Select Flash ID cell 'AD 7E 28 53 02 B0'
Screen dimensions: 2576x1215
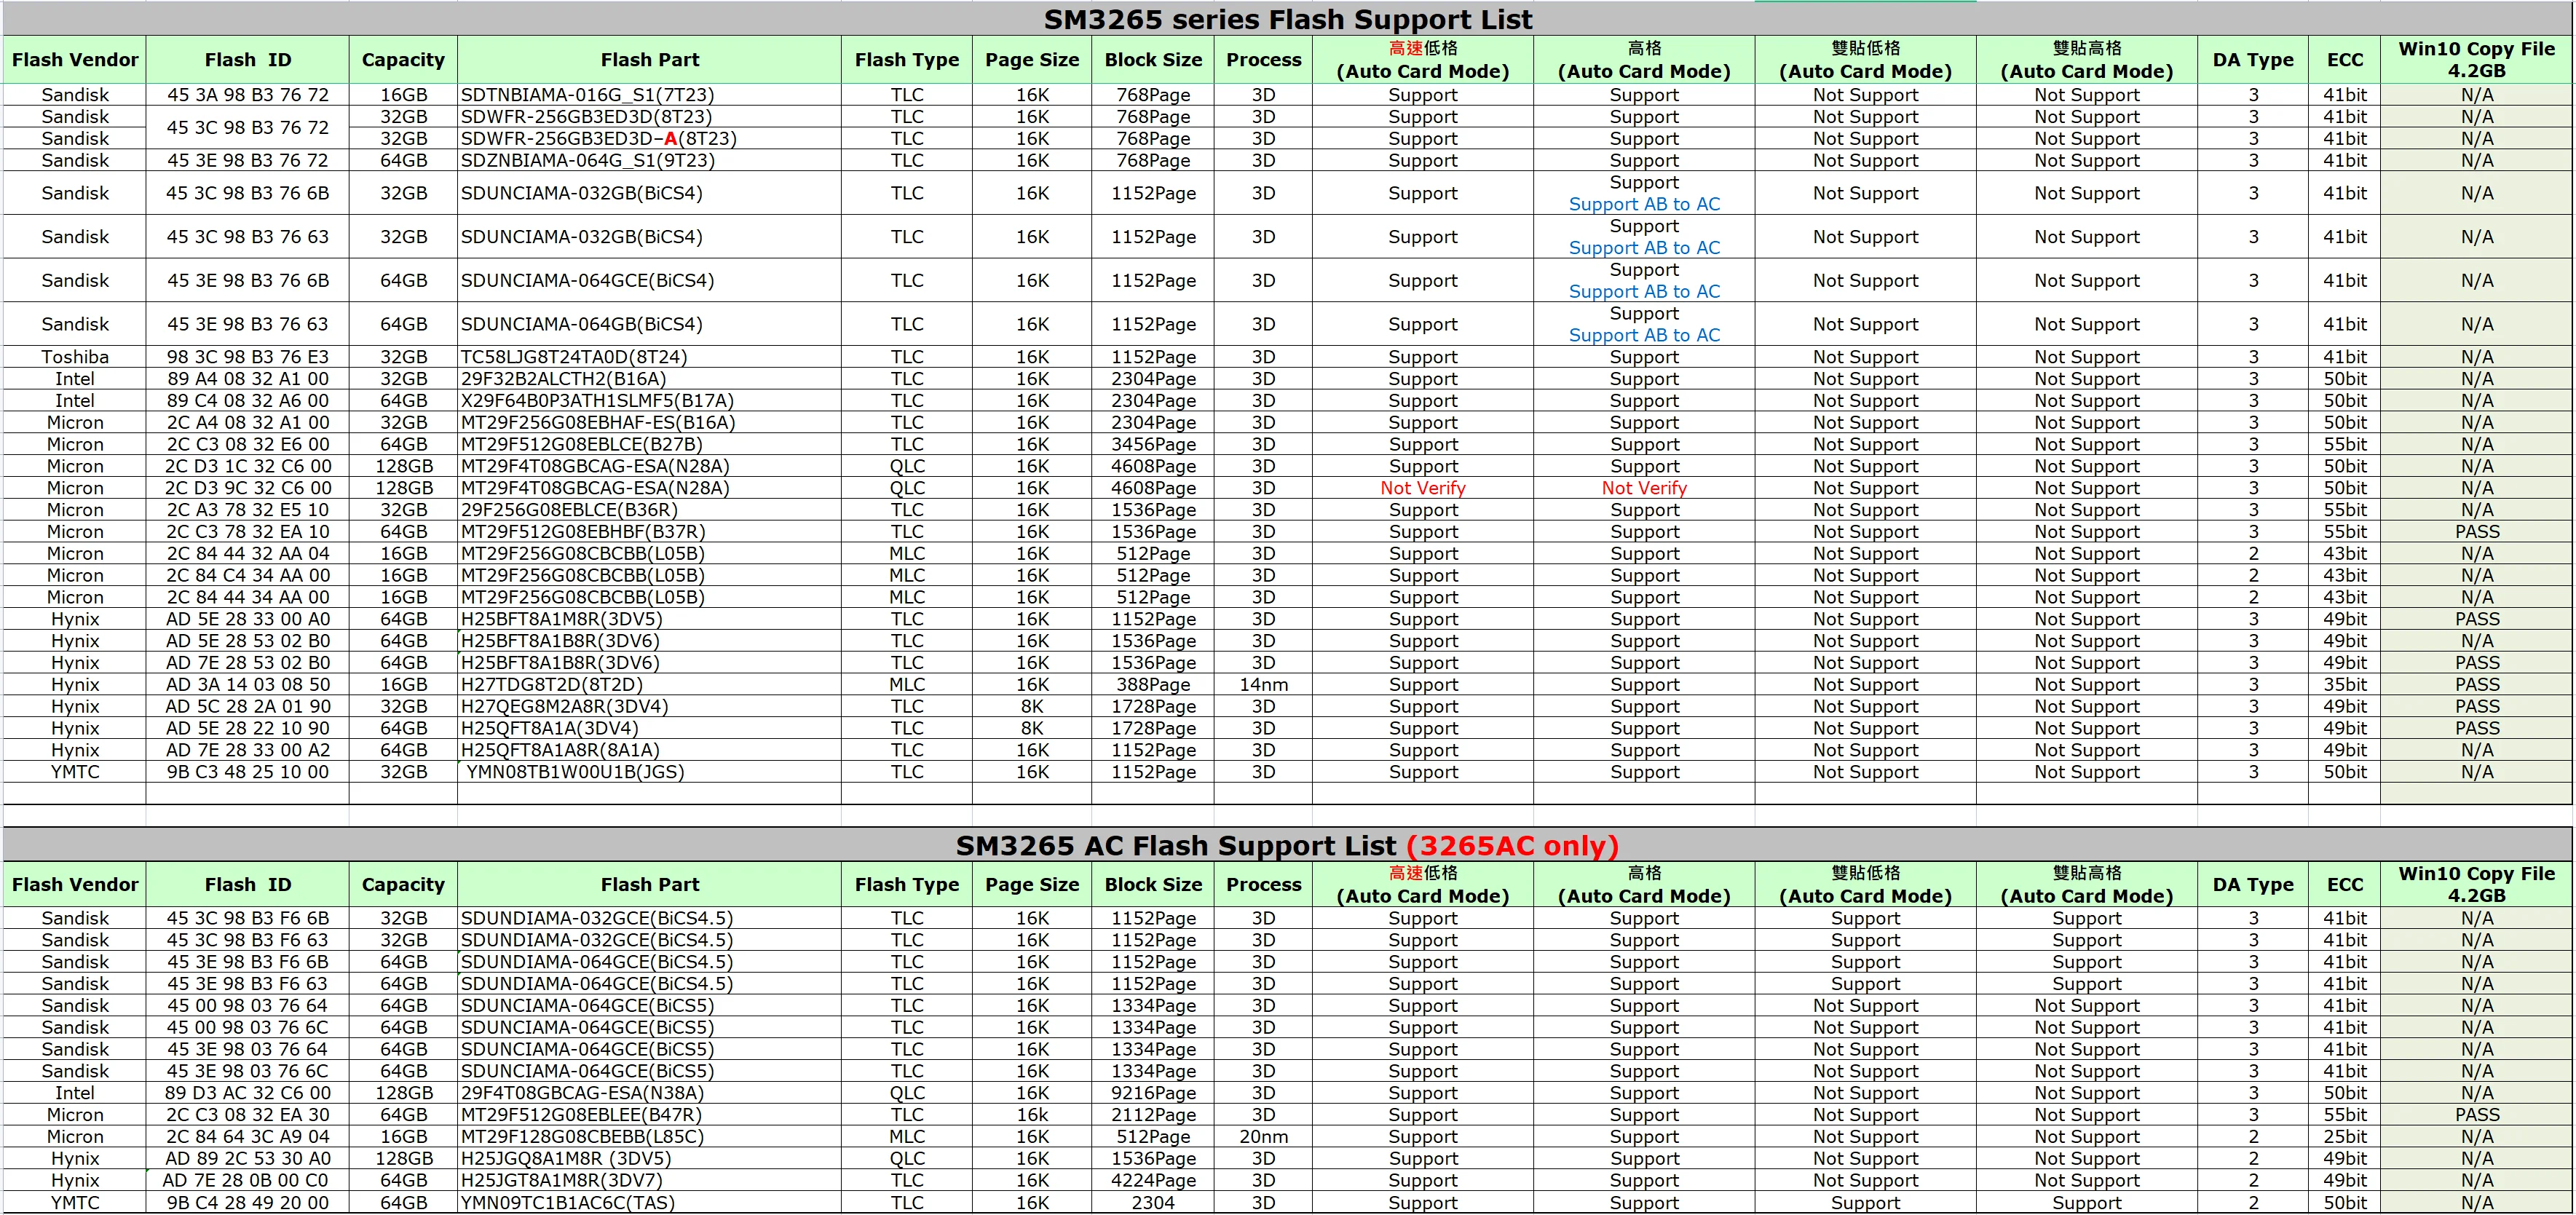tap(248, 663)
